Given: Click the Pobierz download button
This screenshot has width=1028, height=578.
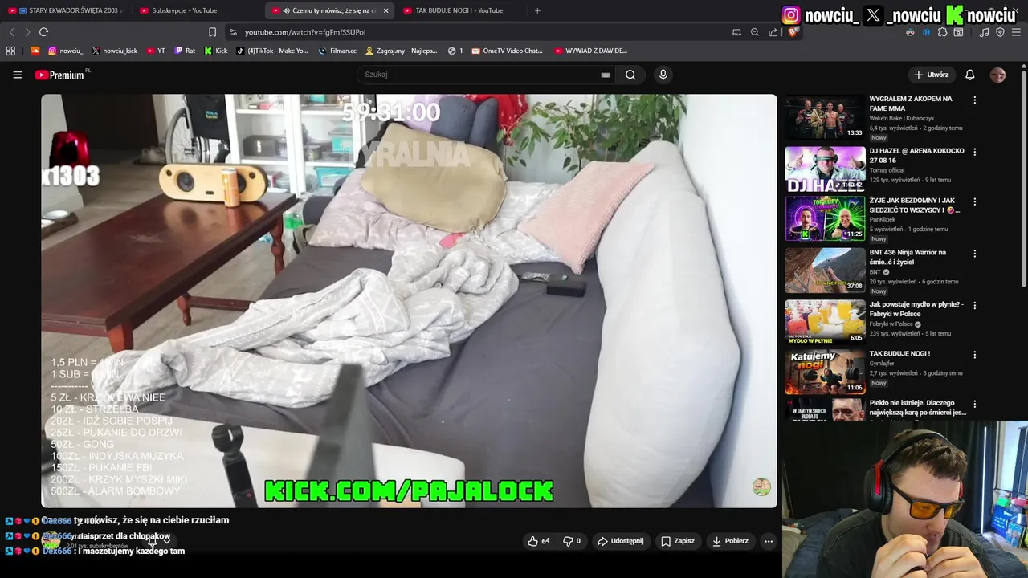Looking at the screenshot, I should coord(730,541).
